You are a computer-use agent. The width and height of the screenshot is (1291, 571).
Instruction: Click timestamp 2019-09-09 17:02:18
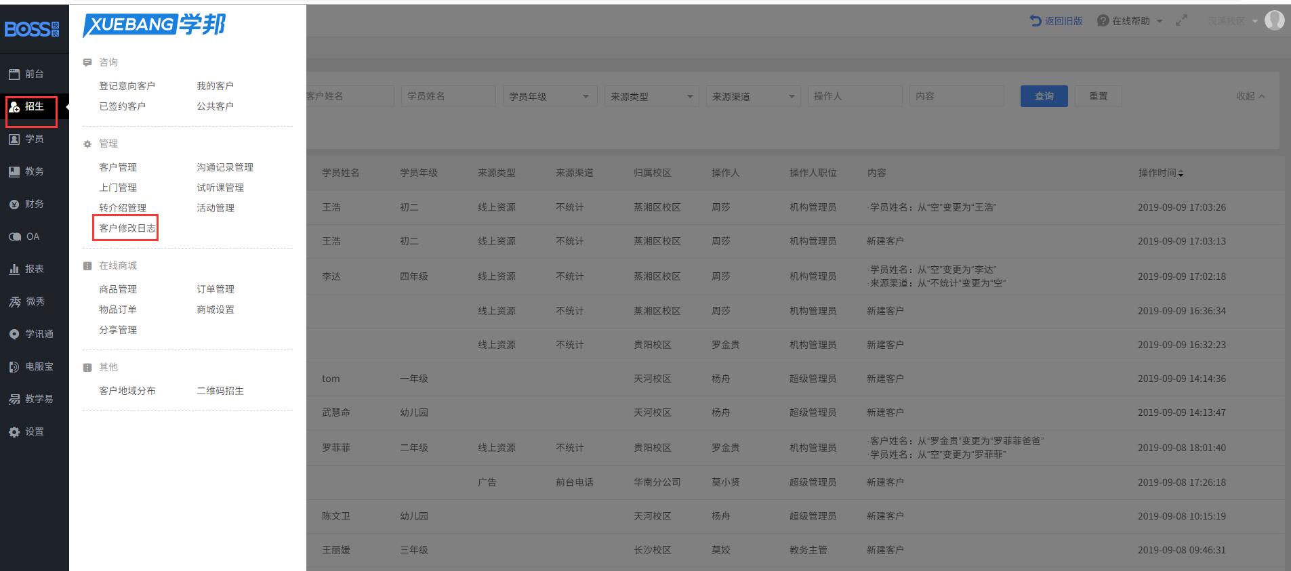[x=1182, y=276]
